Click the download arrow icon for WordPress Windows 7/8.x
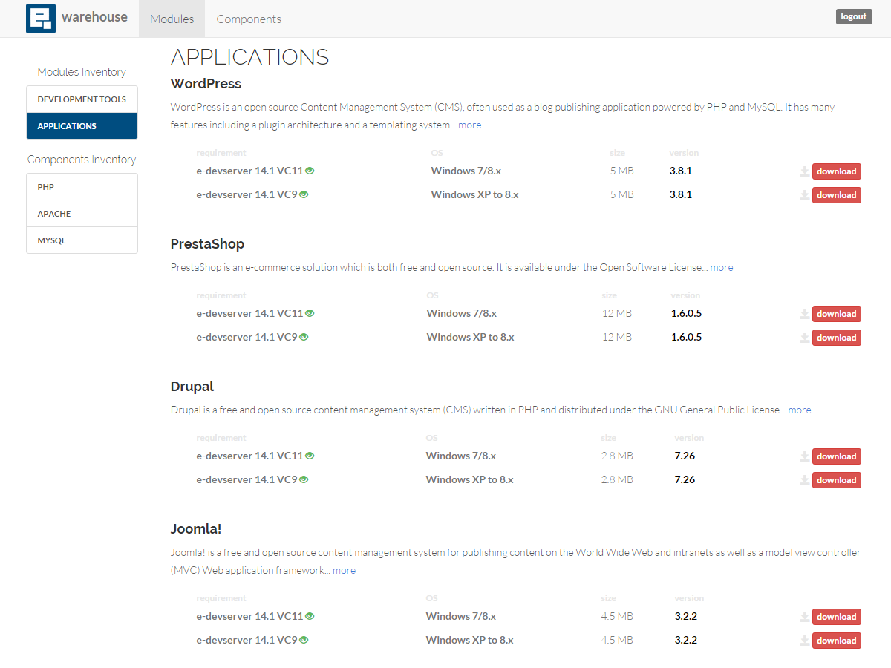 [x=804, y=171]
